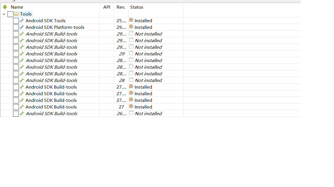Click the API column header
This screenshot has height=187, width=334.
click(106, 7)
